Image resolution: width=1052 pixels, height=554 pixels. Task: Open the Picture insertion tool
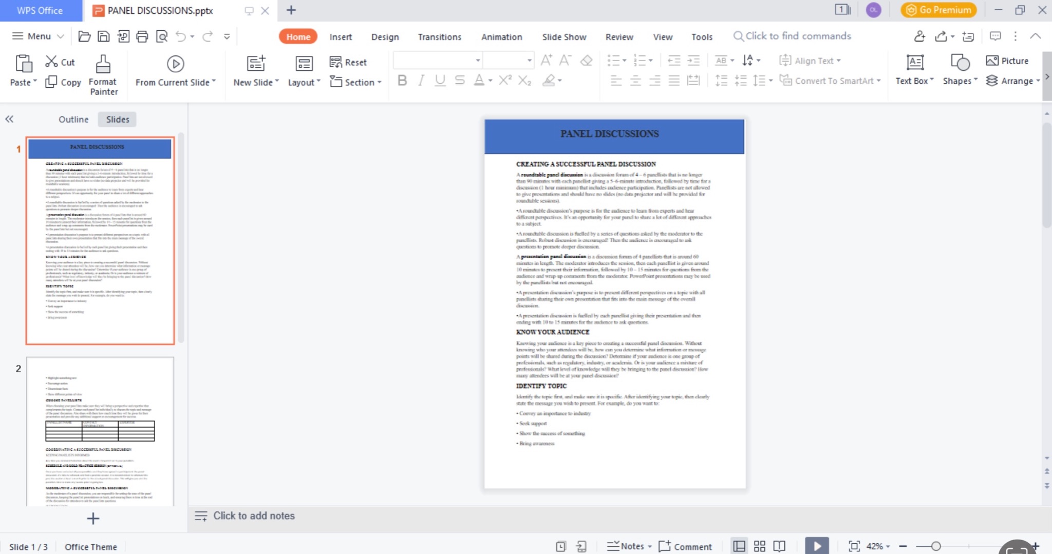point(1007,61)
